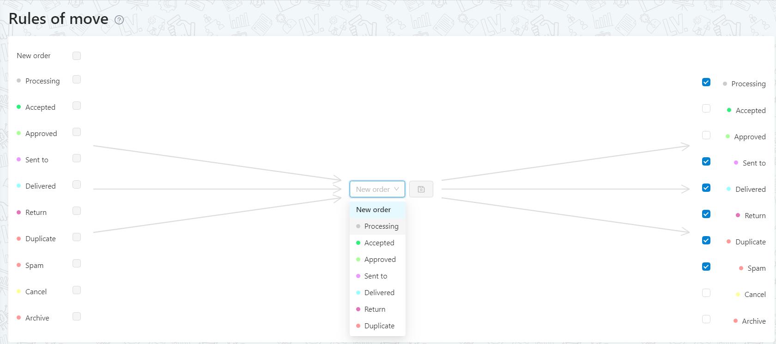Check the right-side Archive checkbox

[x=706, y=319]
